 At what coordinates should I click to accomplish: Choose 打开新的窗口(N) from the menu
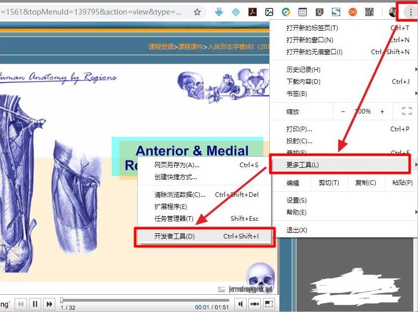pyautogui.click(x=343, y=40)
